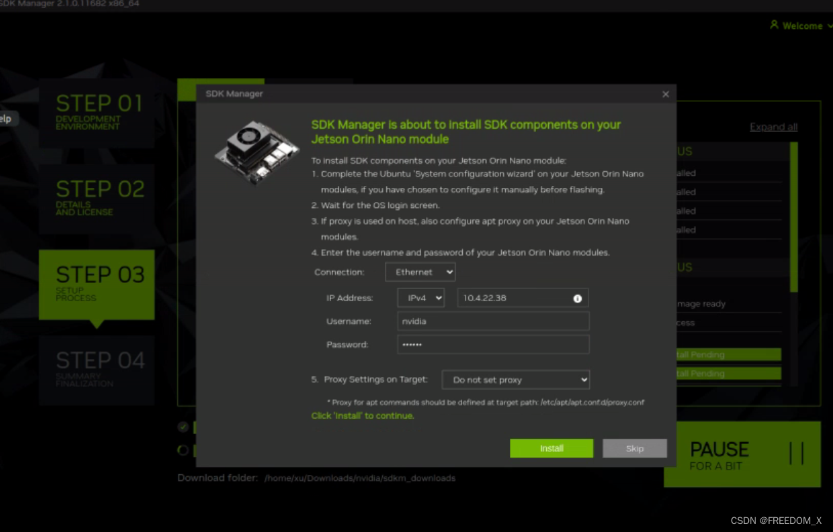Open the Connection dropdown showing Ethernet
833x532 pixels.
tap(420, 272)
